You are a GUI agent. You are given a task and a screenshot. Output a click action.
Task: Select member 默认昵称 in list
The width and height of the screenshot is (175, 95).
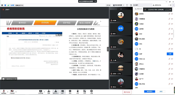click(x=154, y=39)
